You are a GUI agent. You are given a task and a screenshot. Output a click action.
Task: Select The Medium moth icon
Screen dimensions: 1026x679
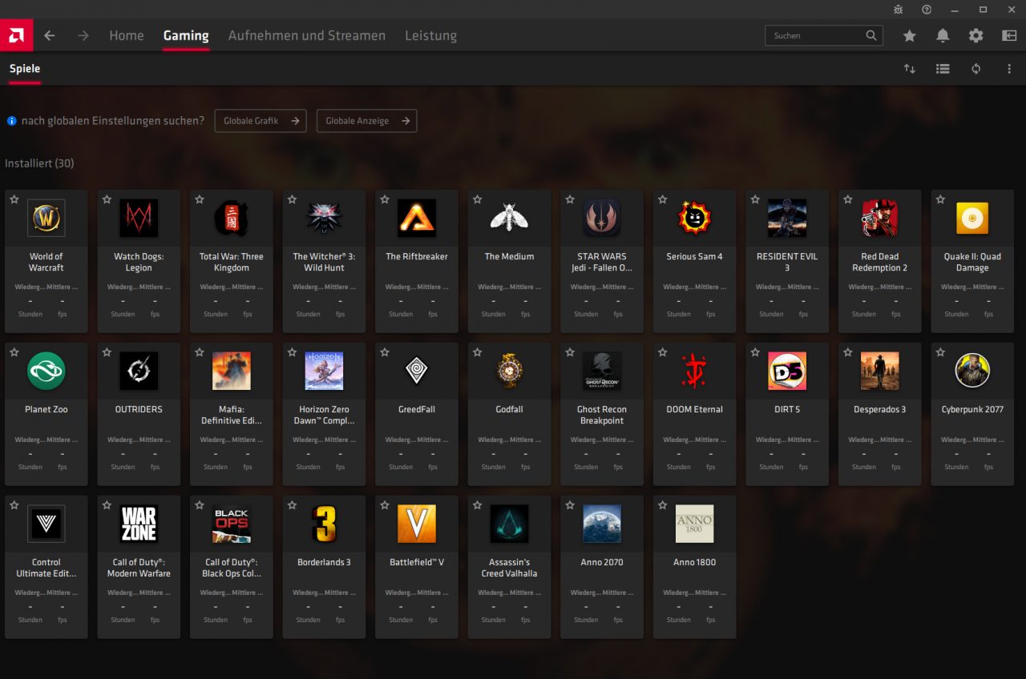[510, 218]
